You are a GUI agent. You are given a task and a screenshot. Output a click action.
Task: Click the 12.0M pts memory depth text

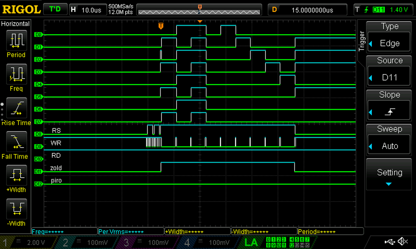point(121,12)
